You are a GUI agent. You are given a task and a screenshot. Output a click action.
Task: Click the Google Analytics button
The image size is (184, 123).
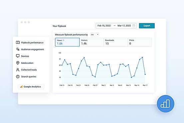point(31,87)
